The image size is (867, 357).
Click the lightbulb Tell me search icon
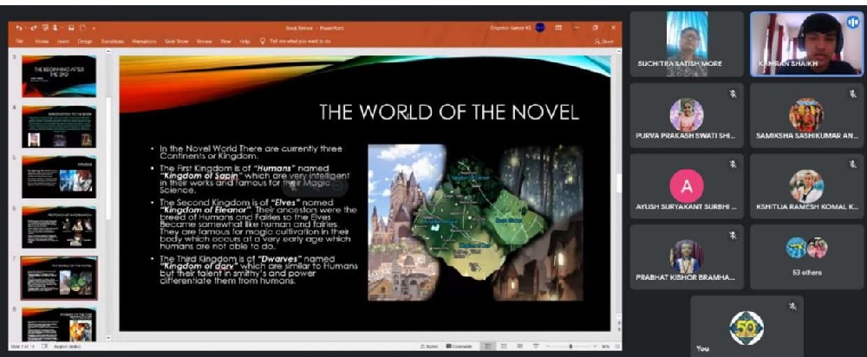(263, 41)
